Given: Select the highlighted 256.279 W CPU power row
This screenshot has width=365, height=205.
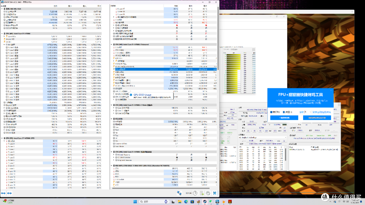Looking at the screenshot, I should (x=165, y=69).
